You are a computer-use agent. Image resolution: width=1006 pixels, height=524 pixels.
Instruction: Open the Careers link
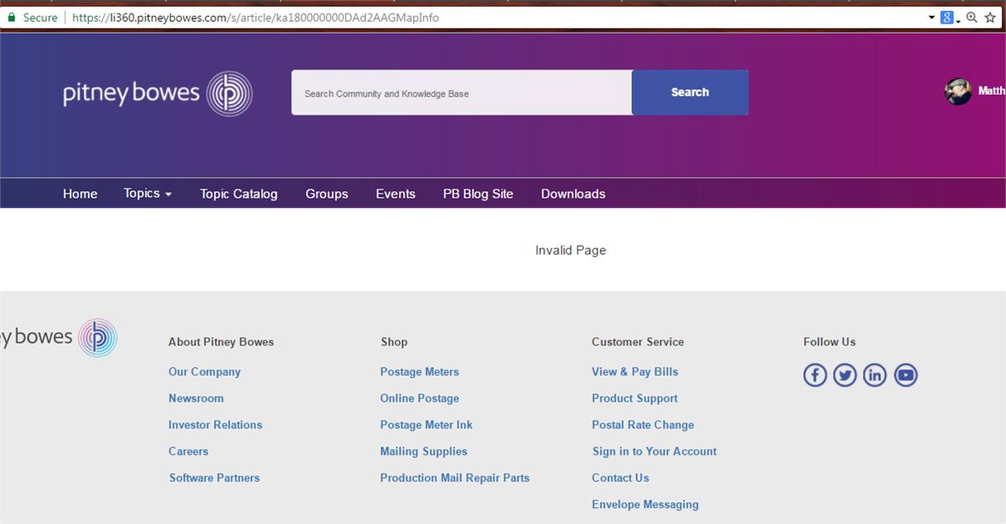[x=189, y=451]
